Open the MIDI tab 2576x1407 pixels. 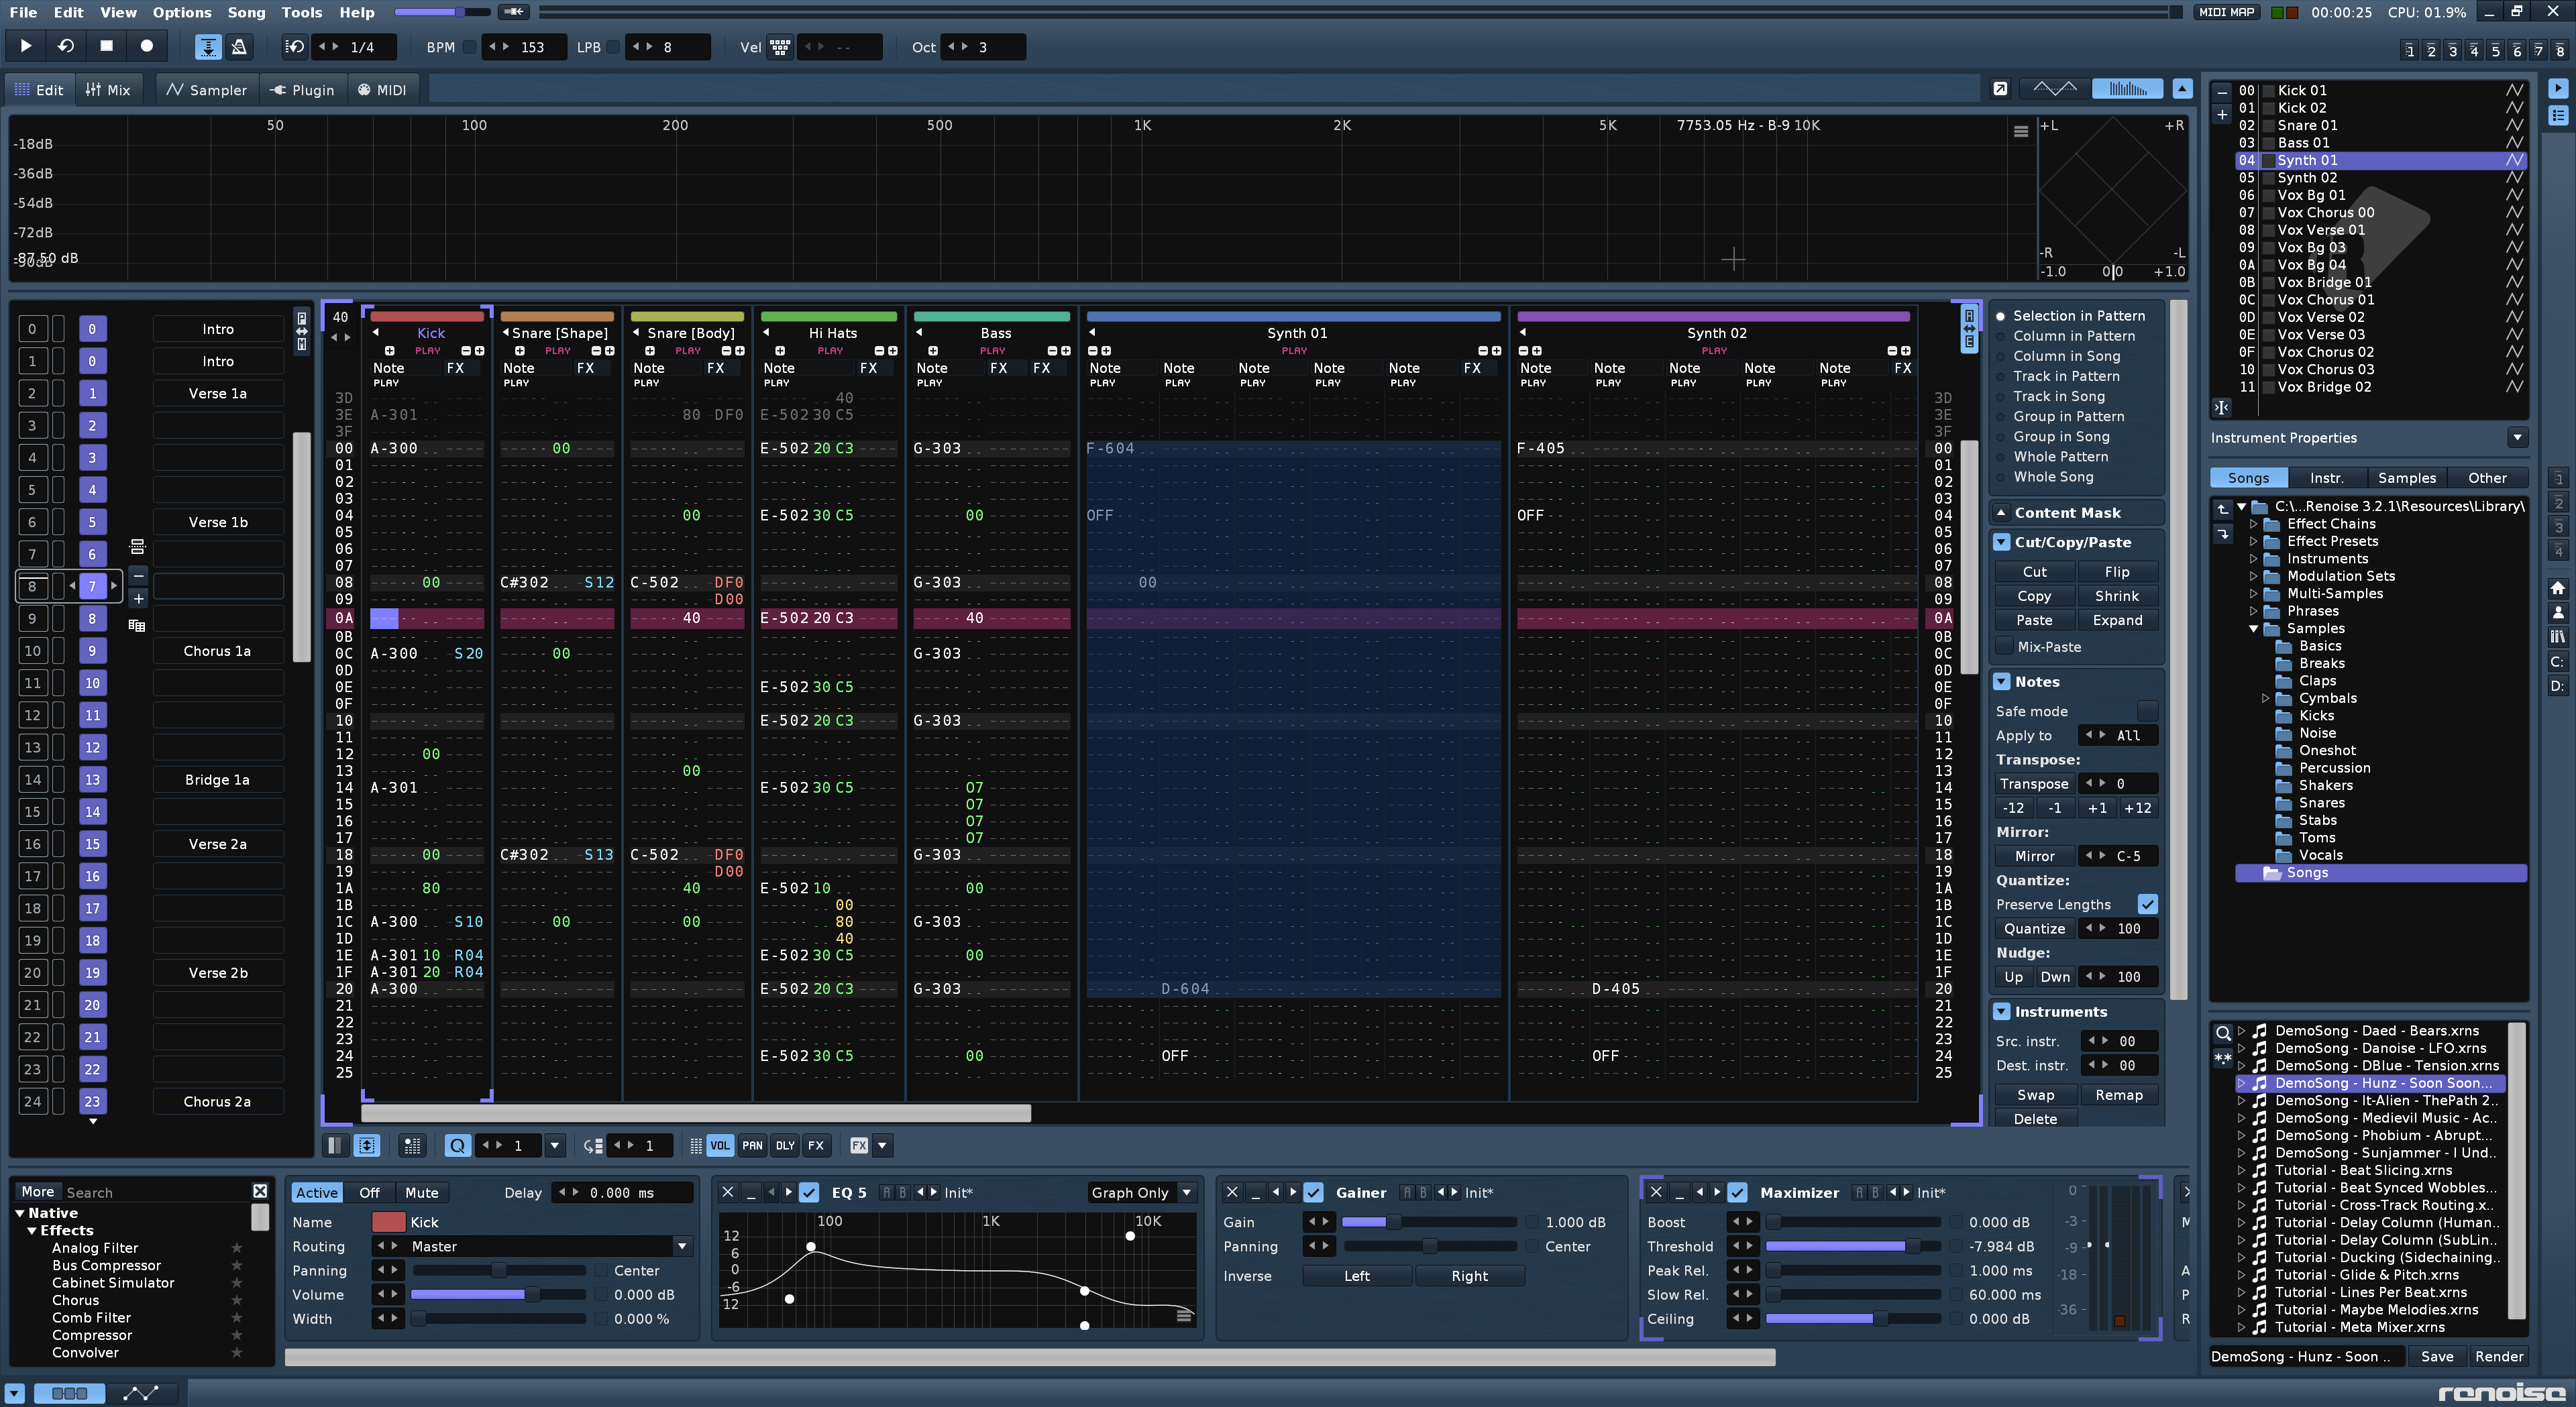tap(382, 90)
